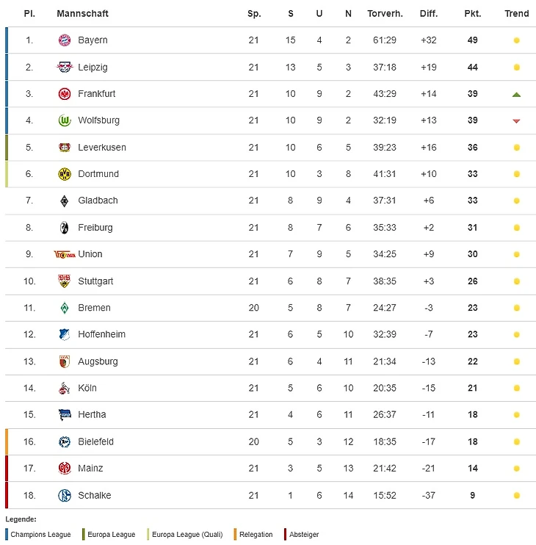Viewport: 536px width, 545px height.
Task: Click the Absteiger legend red swatch
Action: pyautogui.click(x=285, y=534)
